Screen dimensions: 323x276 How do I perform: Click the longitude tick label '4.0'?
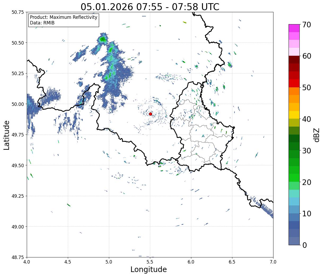(27, 262)
